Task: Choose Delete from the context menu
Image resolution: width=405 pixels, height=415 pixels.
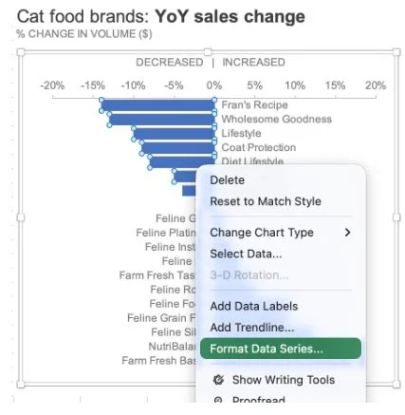Action: pos(228,180)
